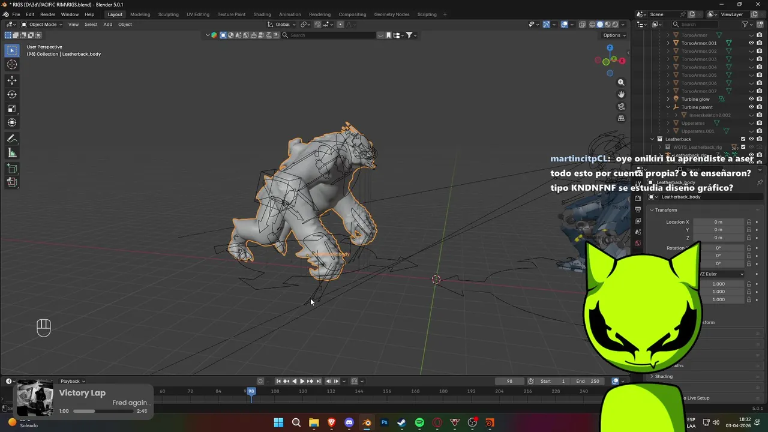The image size is (768, 432).
Task: Collapse Turbine parent in outliner
Action: coord(668,107)
